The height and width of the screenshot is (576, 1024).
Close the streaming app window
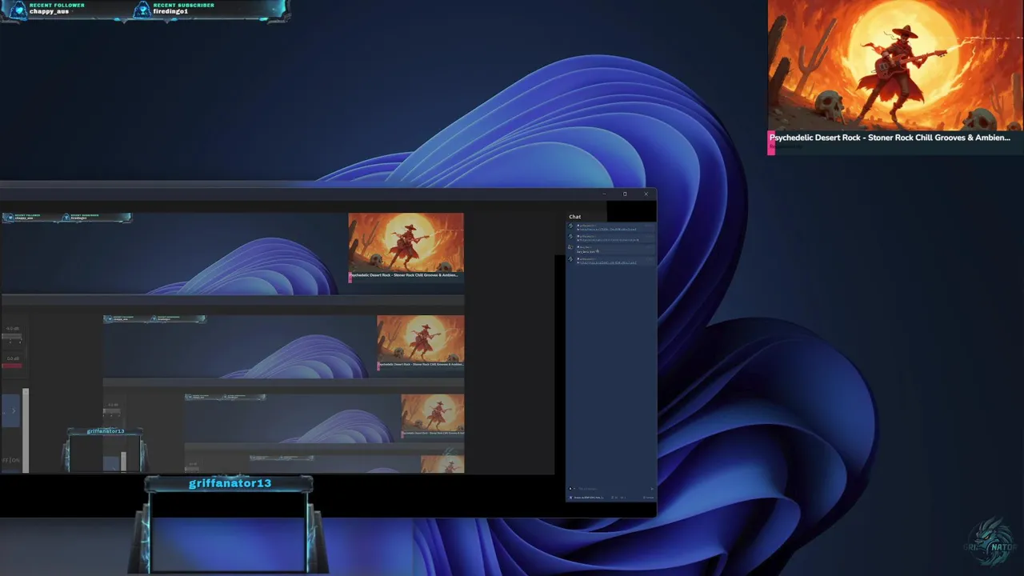(x=646, y=194)
